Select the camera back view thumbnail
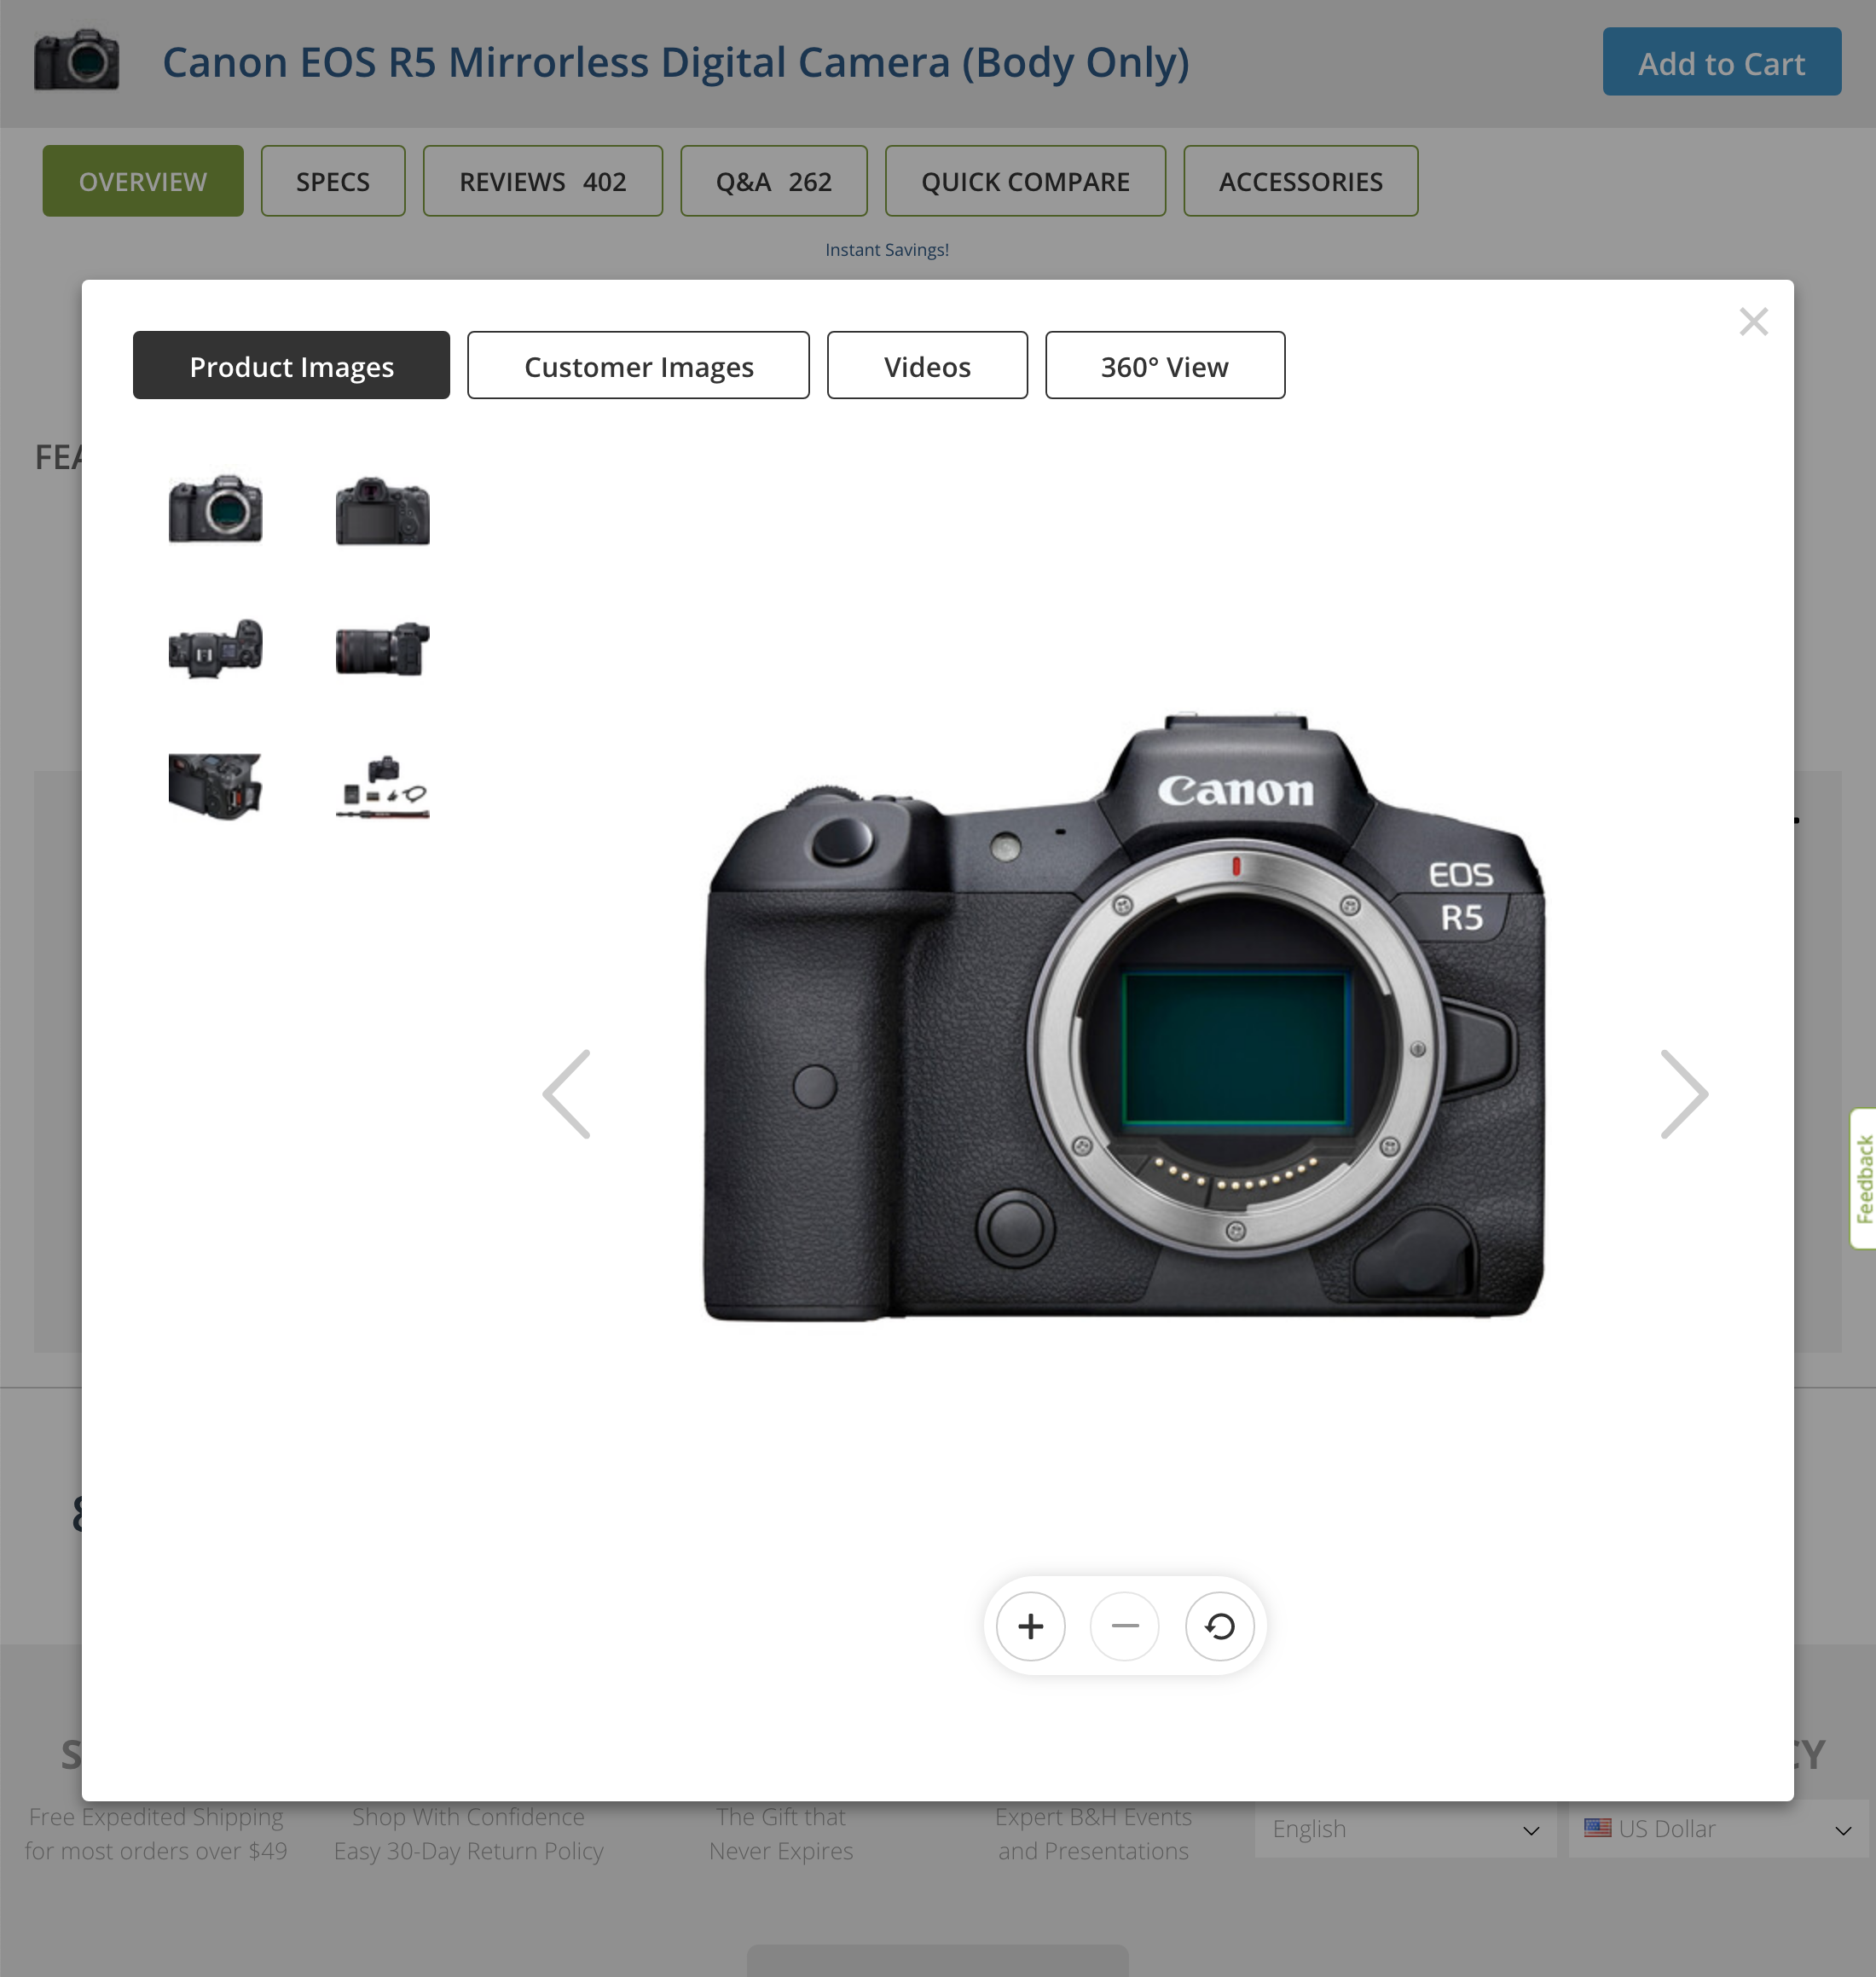Viewport: 1876px width, 1977px height. coord(381,513)
